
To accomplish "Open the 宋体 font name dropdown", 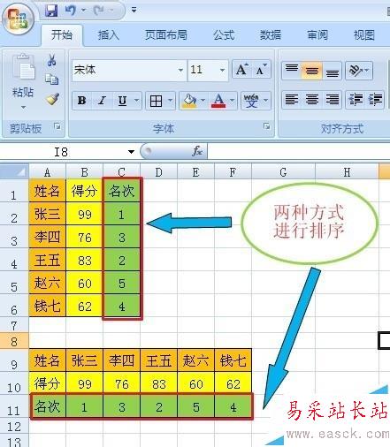I will [x=180, y=70].
